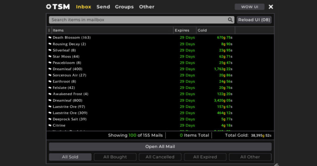Click the mail icon beside Deeprock Salt
317x166 pixels.
point(50,119)
